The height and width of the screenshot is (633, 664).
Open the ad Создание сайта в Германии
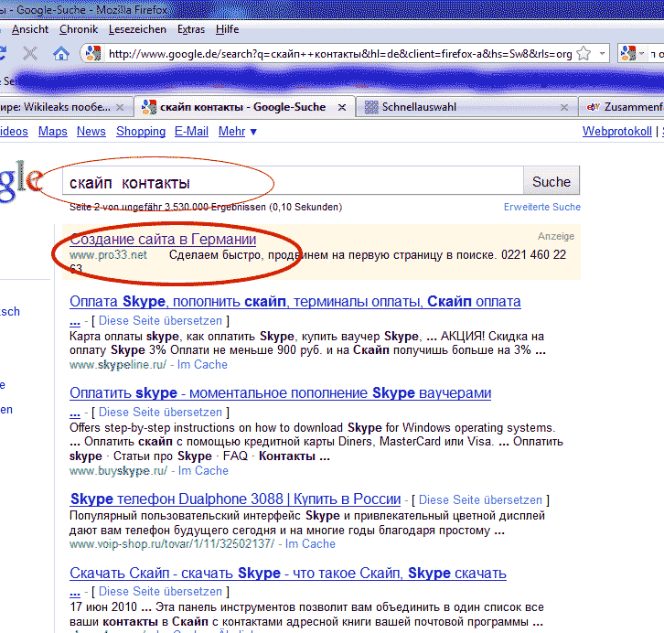(163, 240)
